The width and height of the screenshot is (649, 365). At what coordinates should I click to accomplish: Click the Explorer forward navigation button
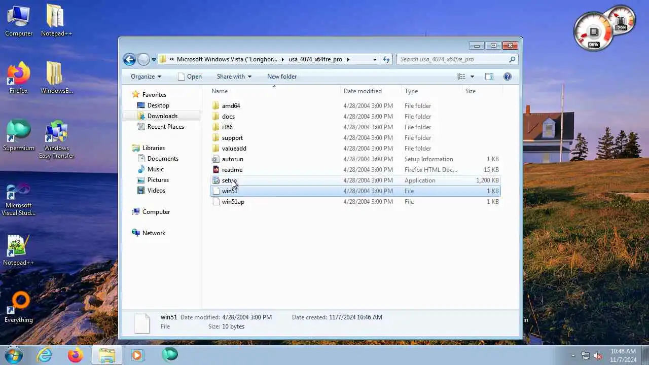pyautogui.click(x=143, y=59)
